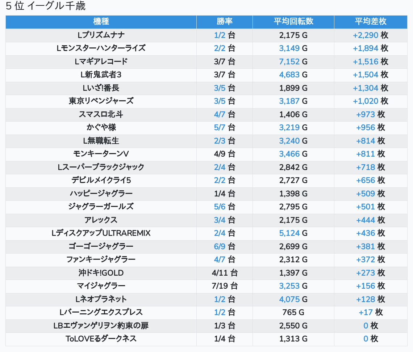Sort by the 平均回転数 column header
The width and height of the screenshot is (413, 352).
293,22
